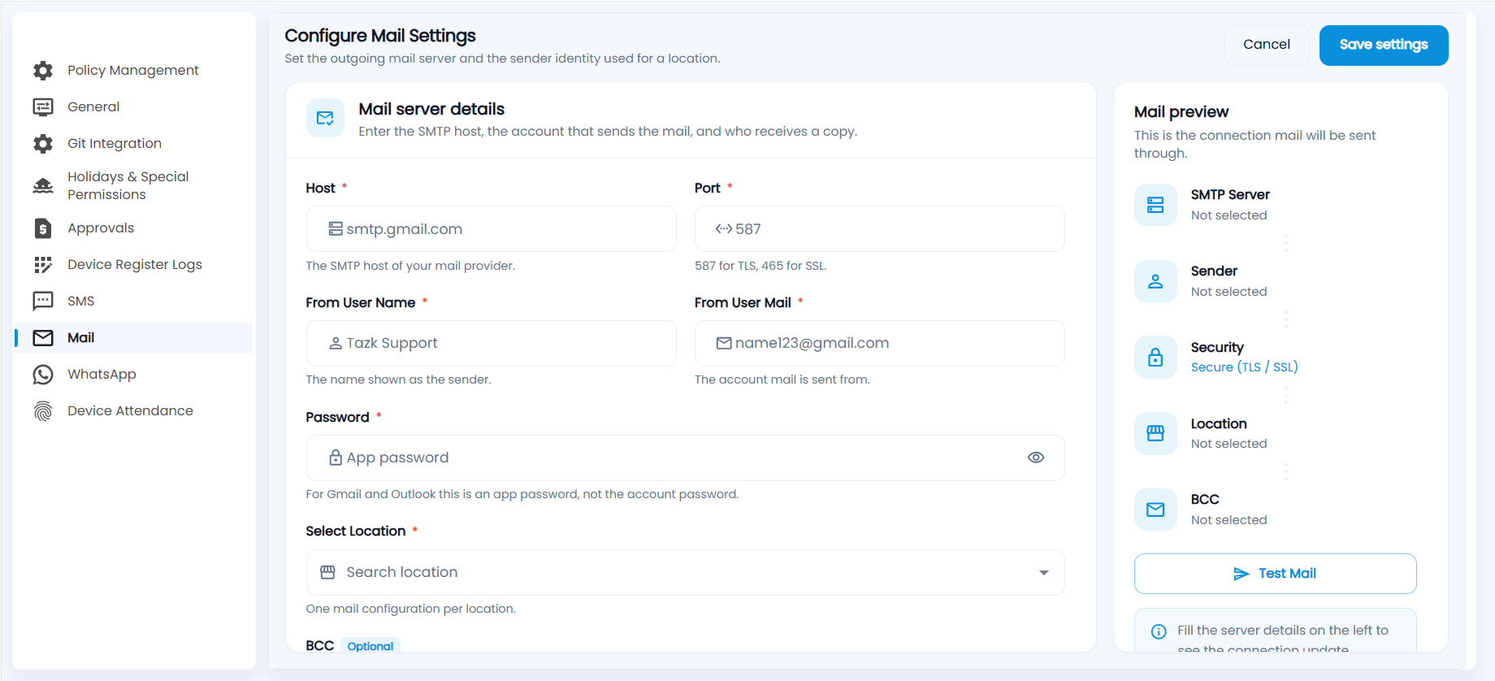This screenshot has height=681, width=1495.
Task: Focus the Host input field
Action: (x=491, y=229)
